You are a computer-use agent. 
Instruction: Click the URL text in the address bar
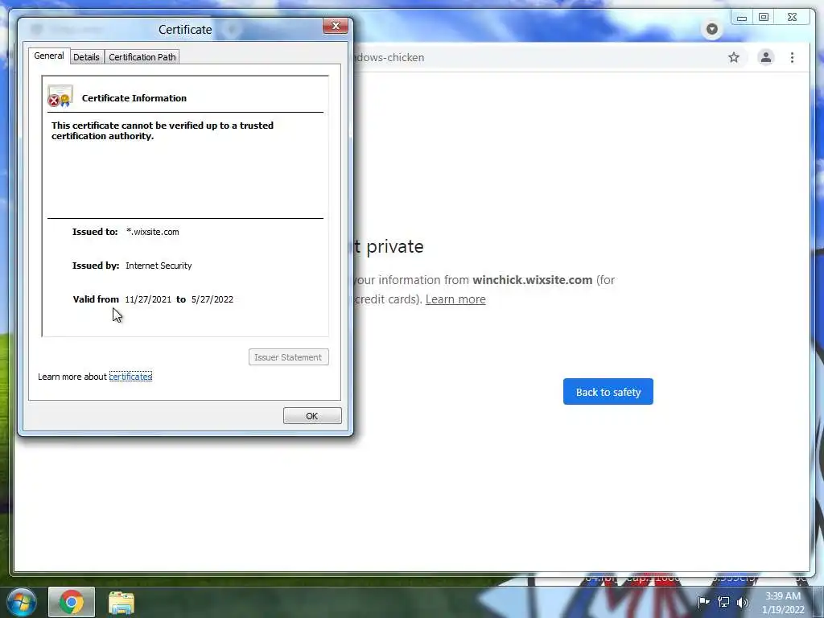(389, 57)
